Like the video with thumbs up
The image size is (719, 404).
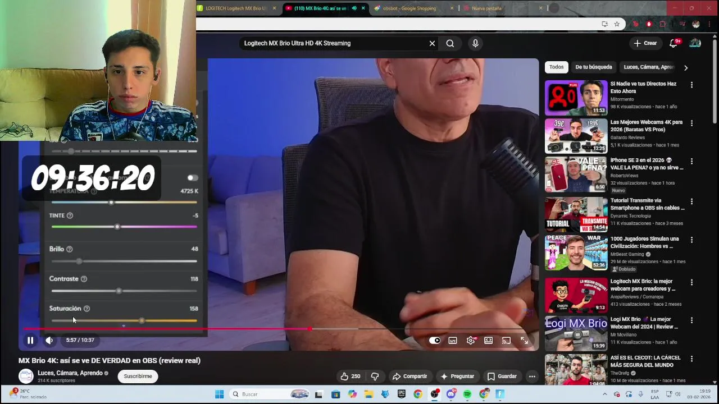point(351,377)
